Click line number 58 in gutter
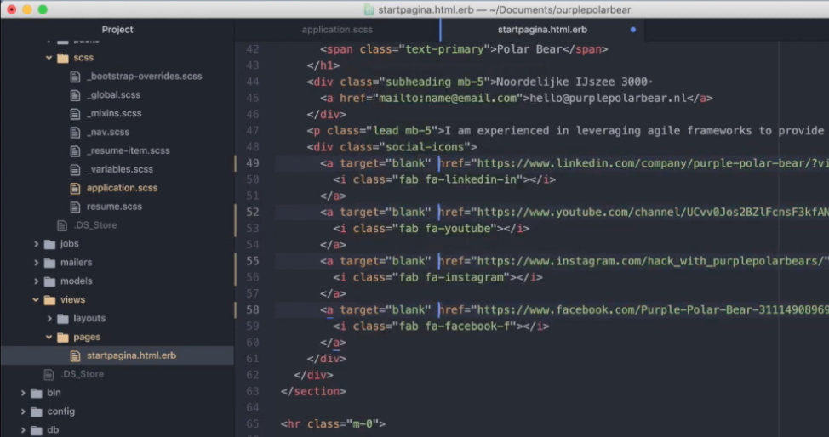 pyautogui.click(x=253, y=309)
